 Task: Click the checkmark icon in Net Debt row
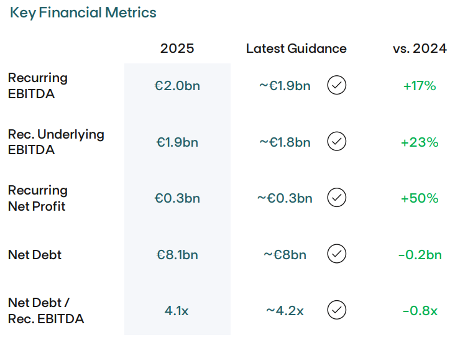click(336, 254)
